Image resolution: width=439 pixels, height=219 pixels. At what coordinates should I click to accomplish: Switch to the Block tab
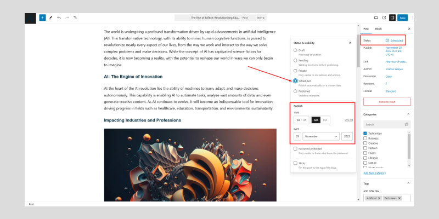click(378, 29)
